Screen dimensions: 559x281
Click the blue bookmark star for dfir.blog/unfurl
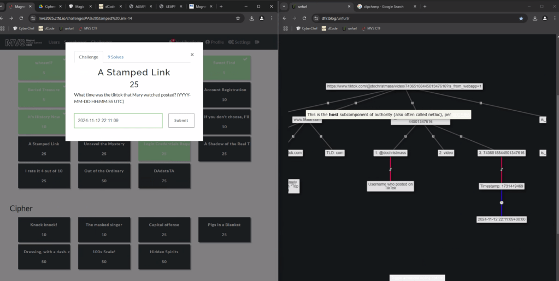pyautogui.click(x=521, y=18)
